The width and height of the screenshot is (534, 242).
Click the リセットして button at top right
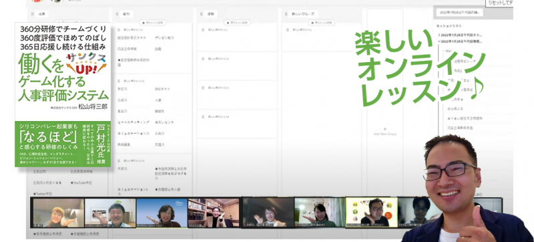(499, 3)
